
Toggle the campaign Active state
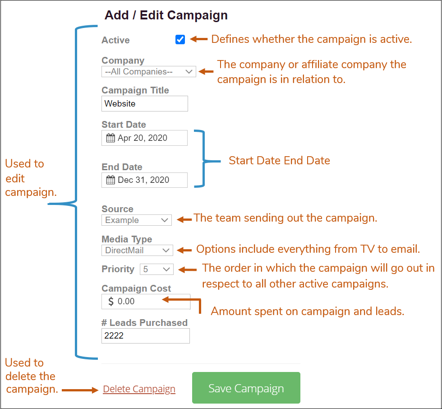[180, 40]
